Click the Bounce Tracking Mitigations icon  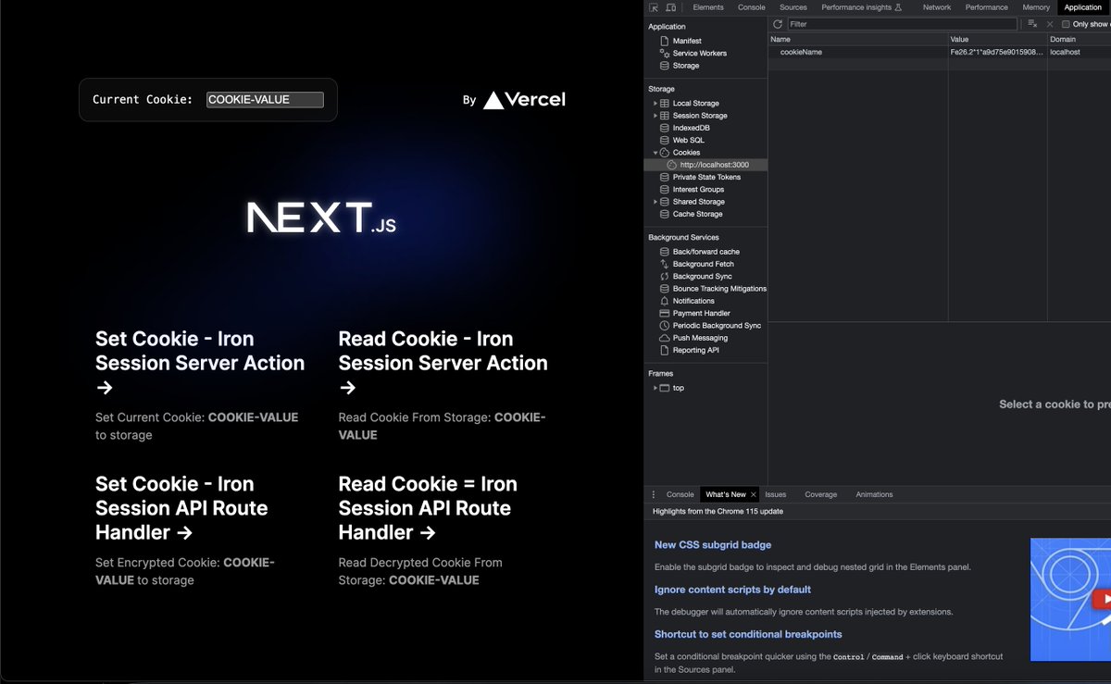point(665,289)
